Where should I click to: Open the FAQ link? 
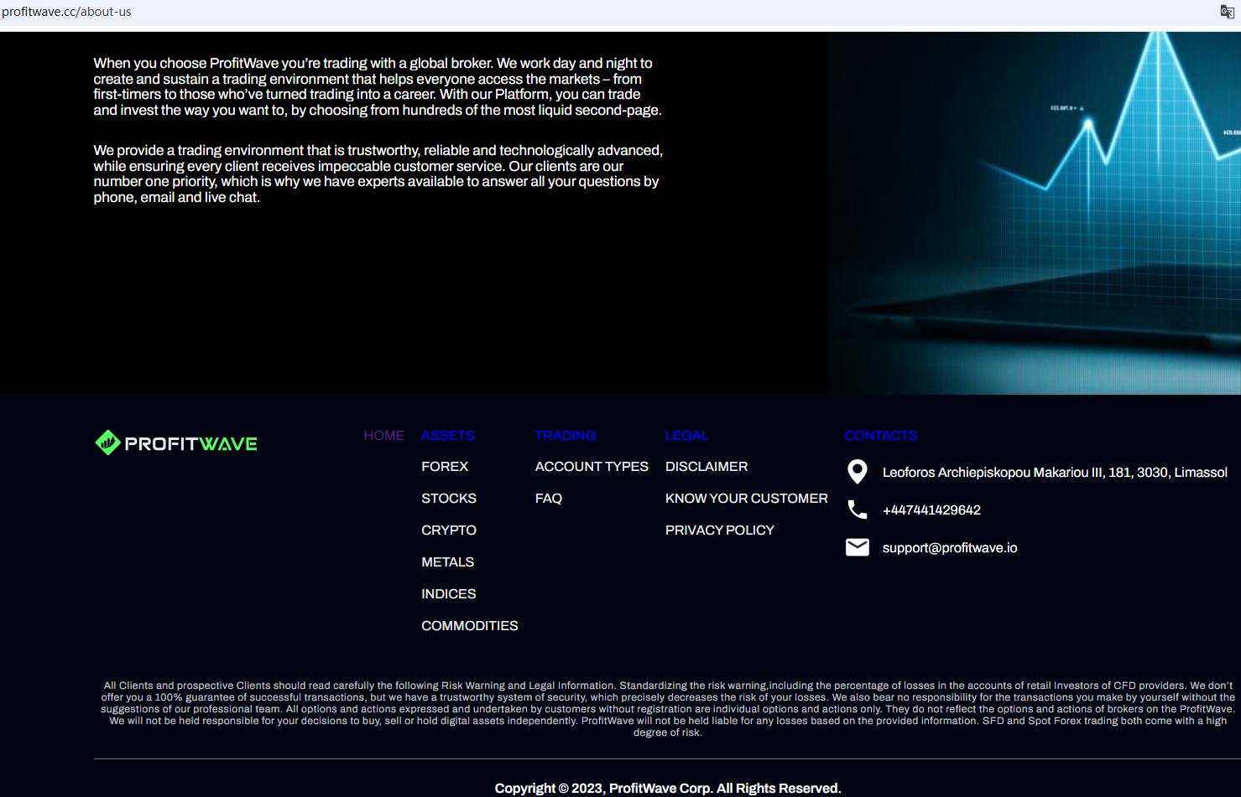tap(548, 499)
